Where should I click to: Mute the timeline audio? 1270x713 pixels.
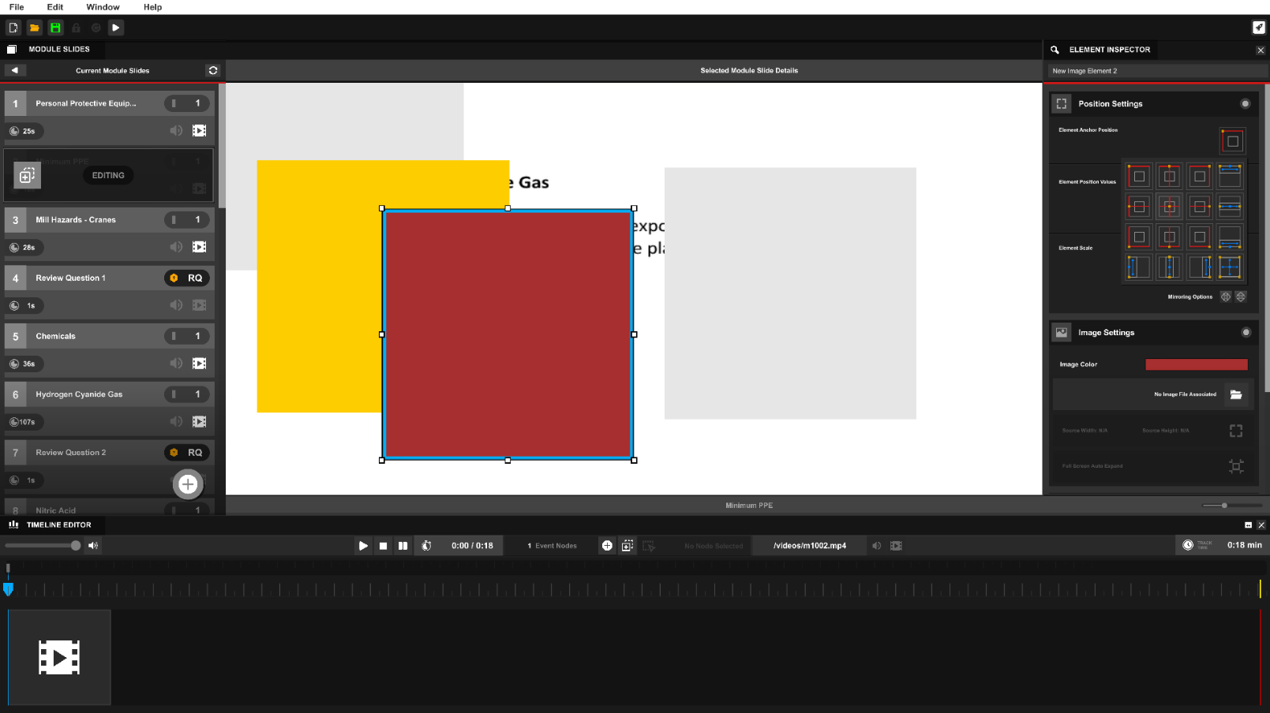[x=93, y=546]
